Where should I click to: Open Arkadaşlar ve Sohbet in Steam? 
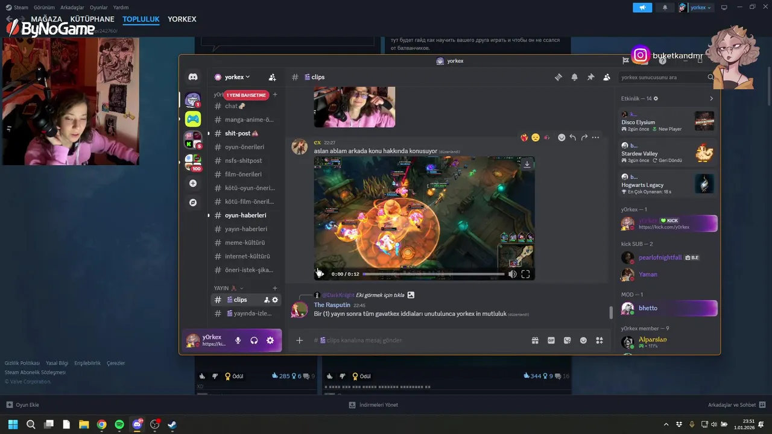point(736,405)
